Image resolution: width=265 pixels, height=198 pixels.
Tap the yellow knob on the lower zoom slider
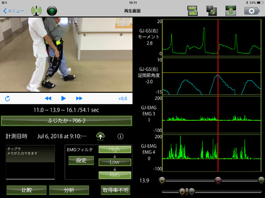pyautogui.click(x=182, y=192)
